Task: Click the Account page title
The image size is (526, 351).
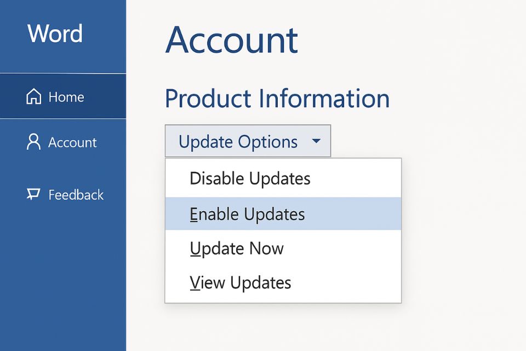Action: click(232, 41)
